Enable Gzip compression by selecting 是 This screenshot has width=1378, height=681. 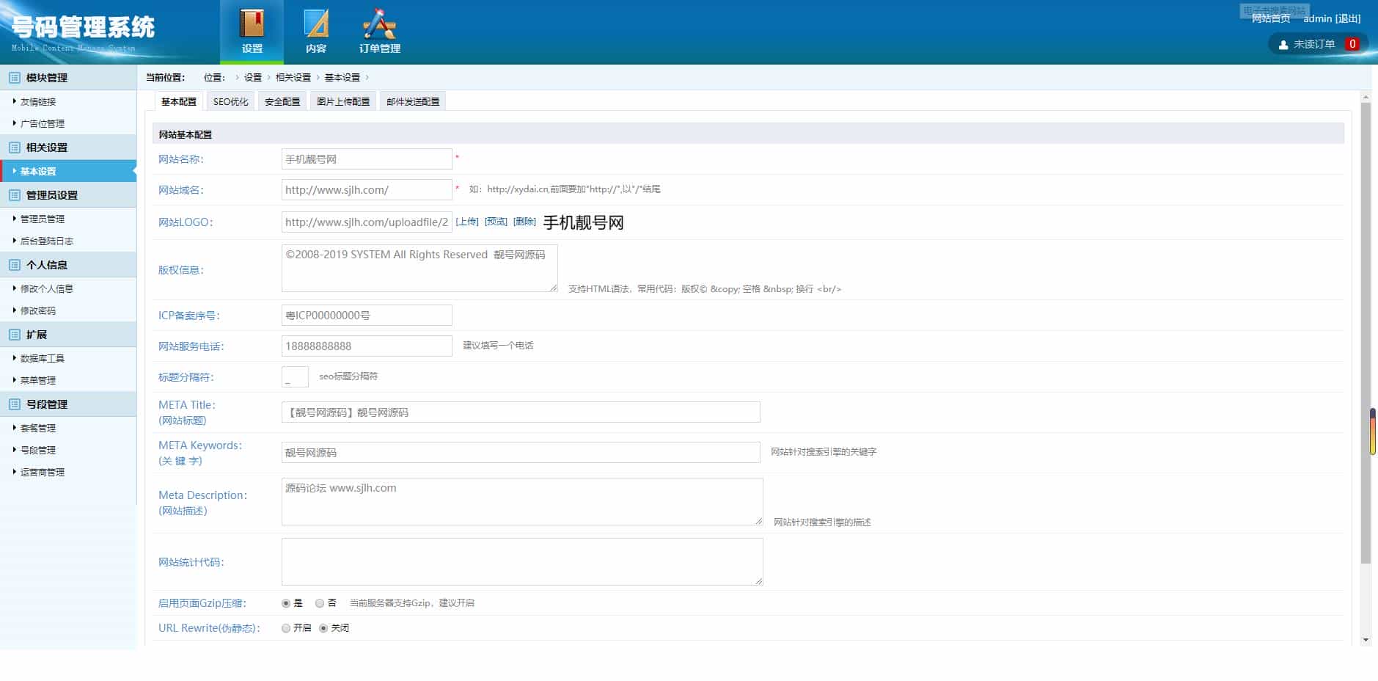tap(285, 602)
